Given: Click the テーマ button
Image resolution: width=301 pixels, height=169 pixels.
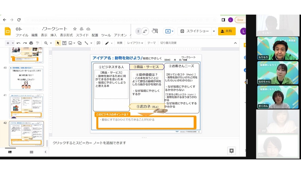Looking at the screenshot, I should click(x=151, y=43).
